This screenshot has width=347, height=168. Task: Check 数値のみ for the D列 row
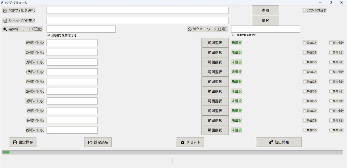coord(304,62)
